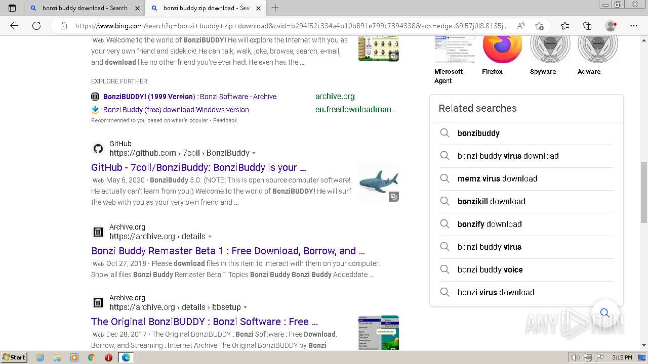This screenshot has width=648, height=364.
Task: Switch to bonzi buddy download tab
Action: tap(84, 8)
